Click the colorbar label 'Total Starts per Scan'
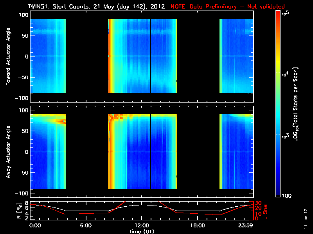Viewport: 313px width, 234px height. [x=295, y=104]
